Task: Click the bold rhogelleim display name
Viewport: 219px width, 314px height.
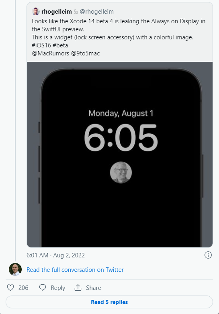Action: pyautogui.click(x=57, y=12)
